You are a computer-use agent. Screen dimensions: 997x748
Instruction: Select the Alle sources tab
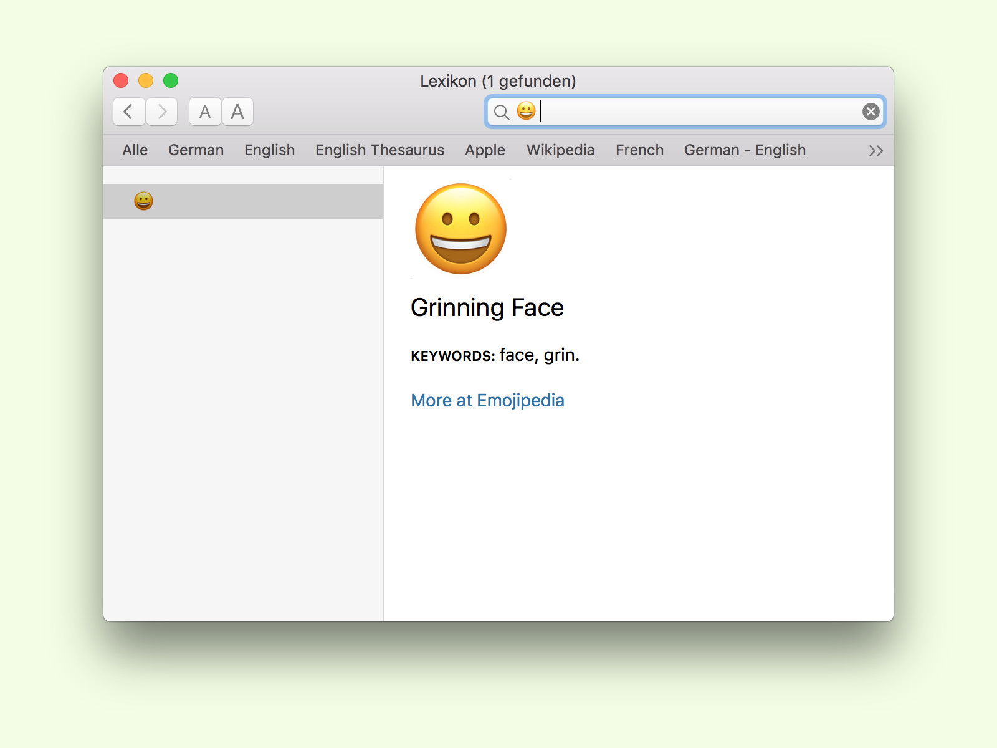tap(135, 150)
